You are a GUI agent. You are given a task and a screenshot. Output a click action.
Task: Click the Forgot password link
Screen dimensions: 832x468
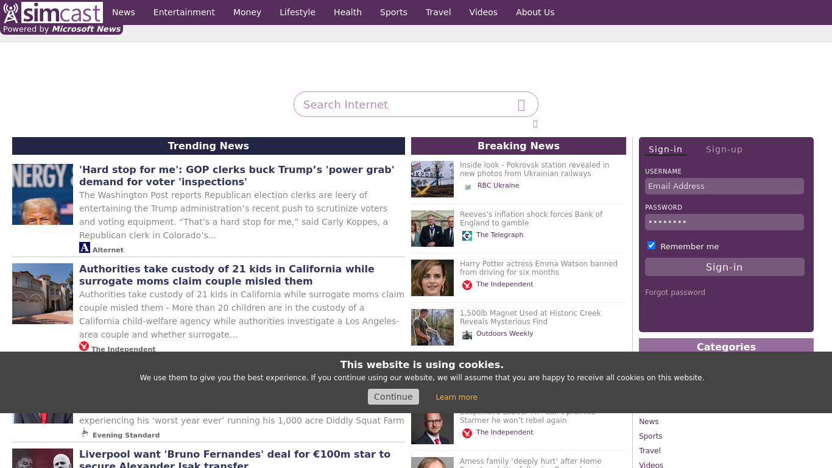[675, 292]
